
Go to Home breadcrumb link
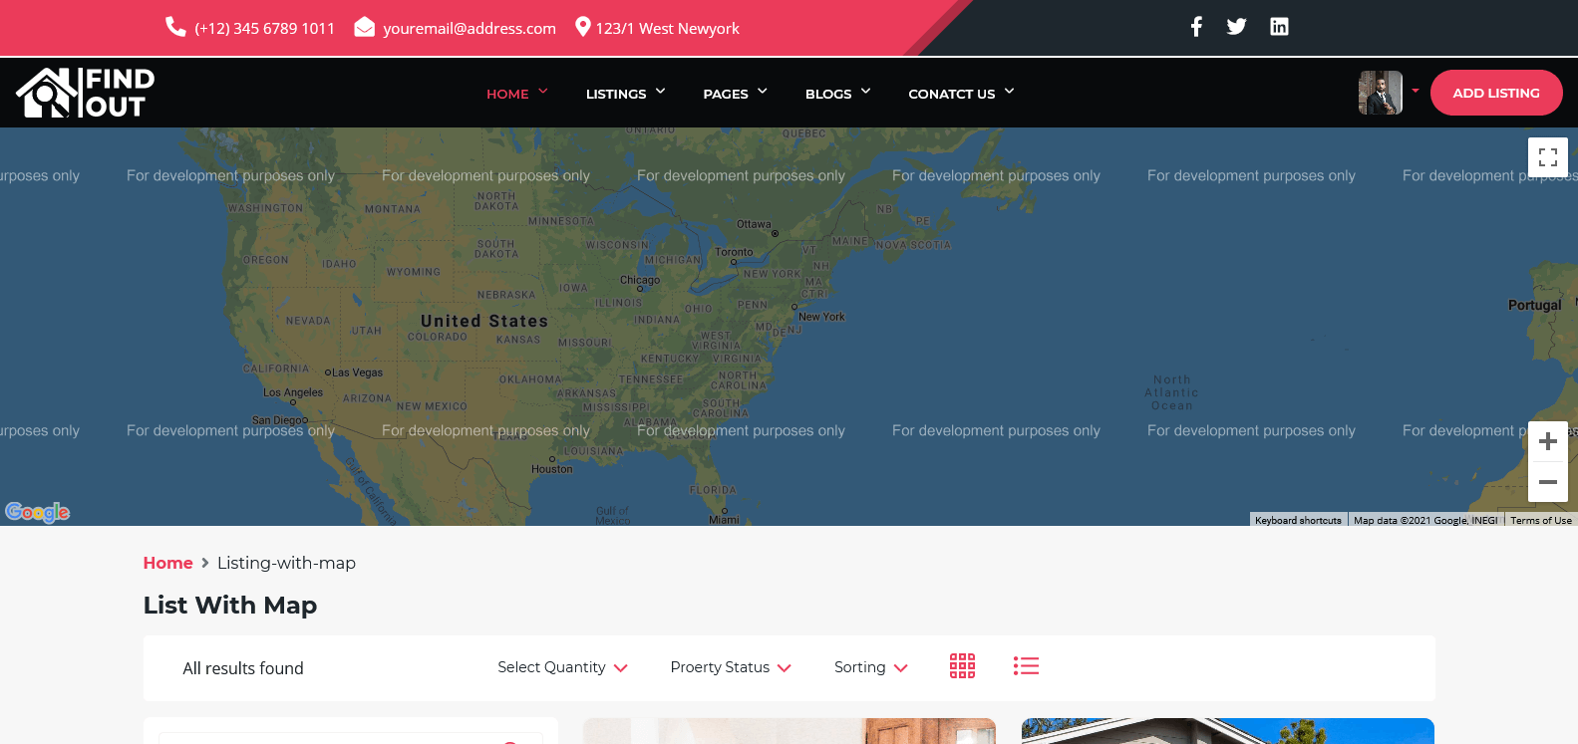tap(167, 563)
